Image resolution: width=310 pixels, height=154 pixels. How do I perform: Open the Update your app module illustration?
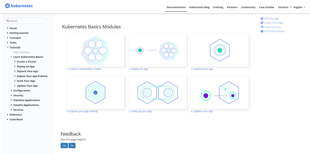(x=219, y=92)
